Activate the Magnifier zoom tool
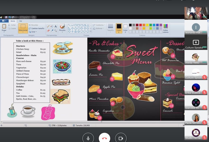209x142 pixels. (56, 31)
